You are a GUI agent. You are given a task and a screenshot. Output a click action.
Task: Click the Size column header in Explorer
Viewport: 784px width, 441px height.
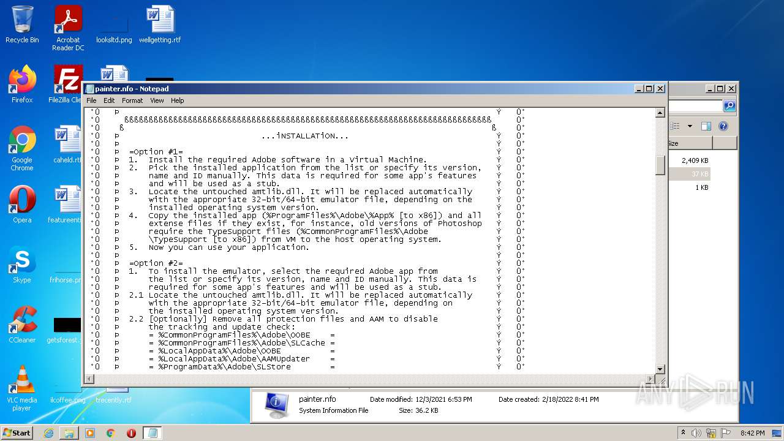pyautogui.click(x=690, y=143)
